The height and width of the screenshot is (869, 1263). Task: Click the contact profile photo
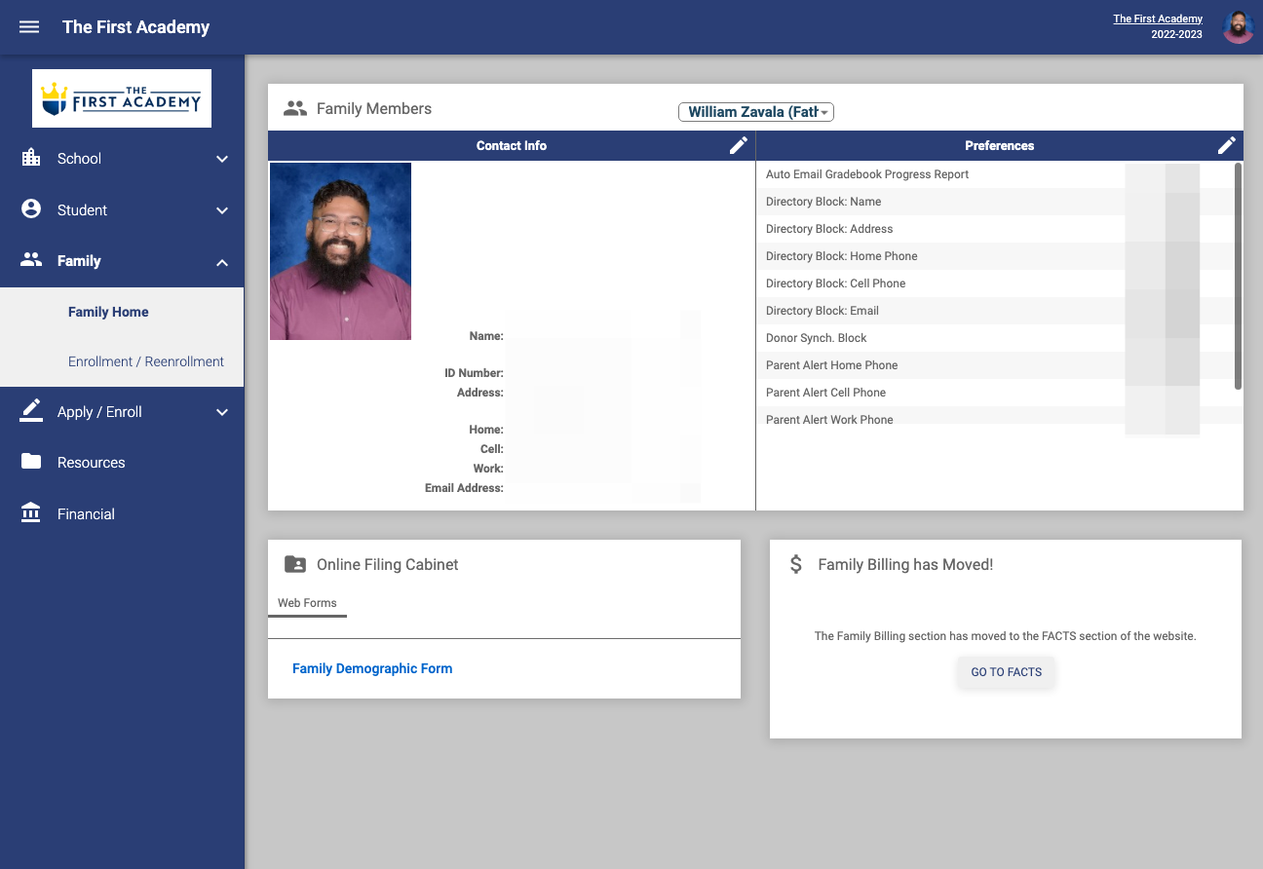340,251
